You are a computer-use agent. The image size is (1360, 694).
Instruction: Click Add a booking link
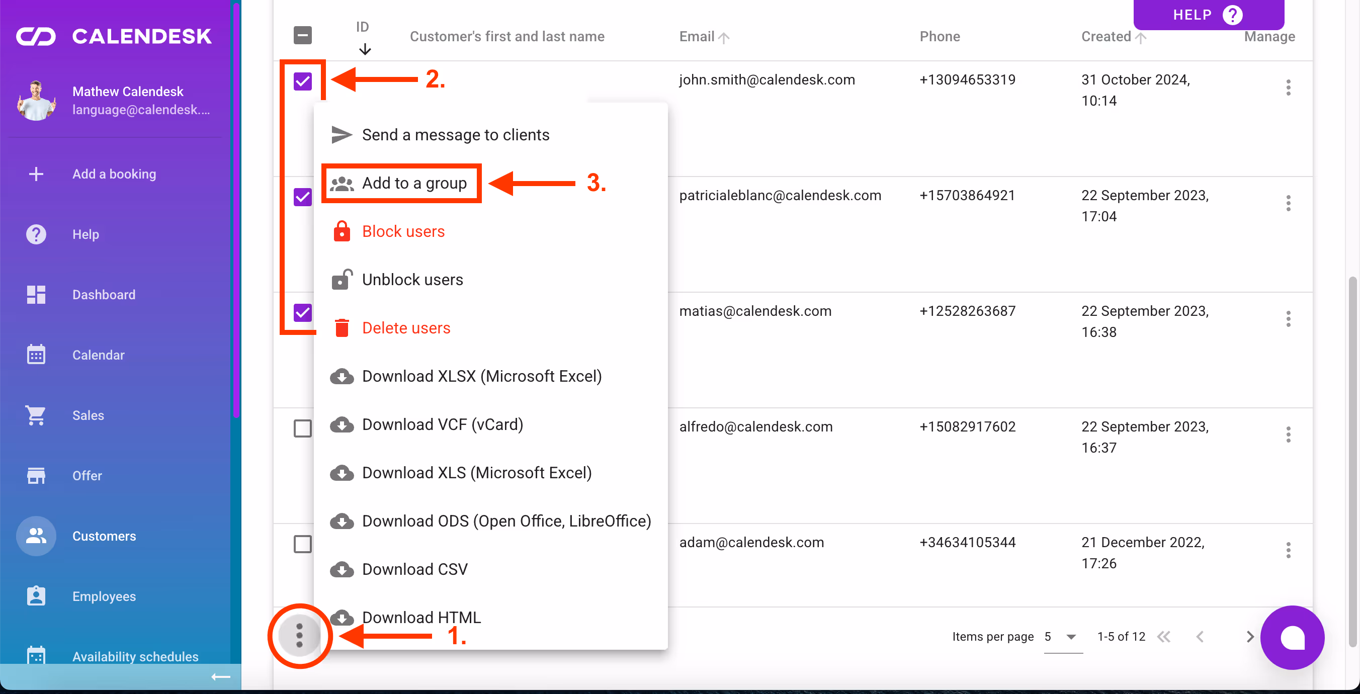tap(114, 173)
